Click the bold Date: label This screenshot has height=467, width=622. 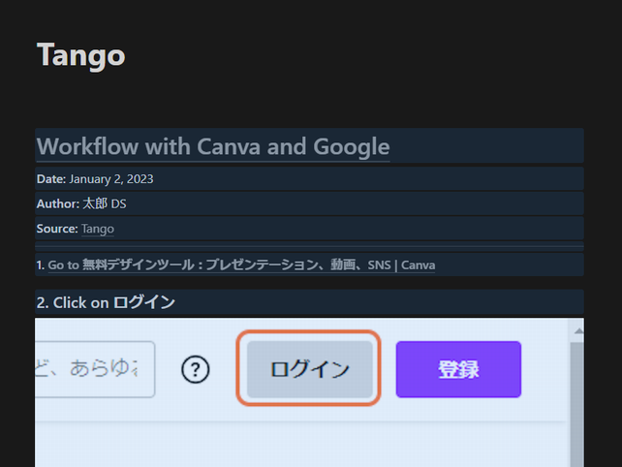(51, 179)
